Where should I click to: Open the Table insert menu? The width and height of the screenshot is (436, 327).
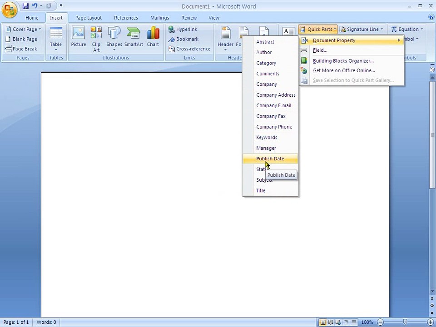click(x=56, y=39)
